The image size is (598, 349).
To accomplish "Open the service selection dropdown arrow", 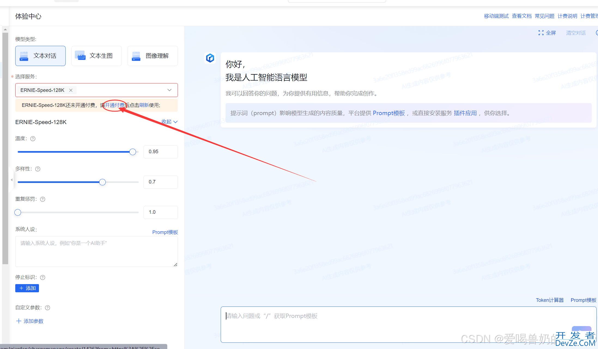I will (x=169, y=90).
